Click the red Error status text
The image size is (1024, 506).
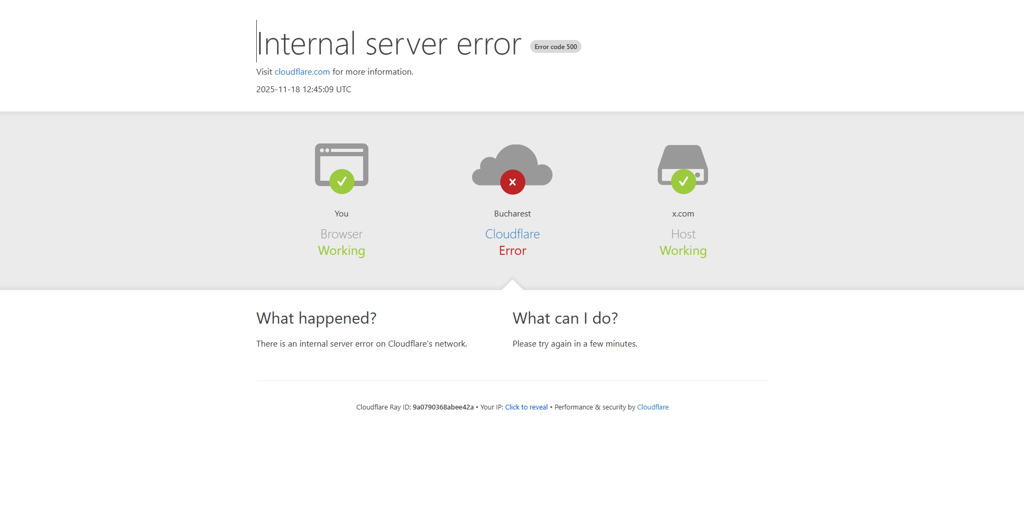click(x=513, y=251)
